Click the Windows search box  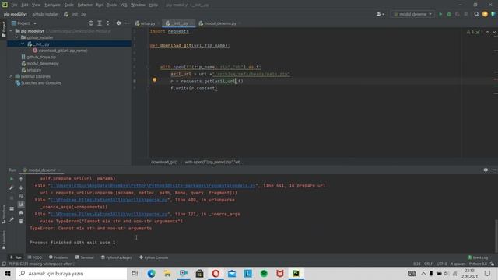point(71,273)
